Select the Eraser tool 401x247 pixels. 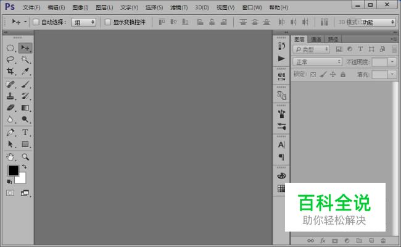point(10,107)
